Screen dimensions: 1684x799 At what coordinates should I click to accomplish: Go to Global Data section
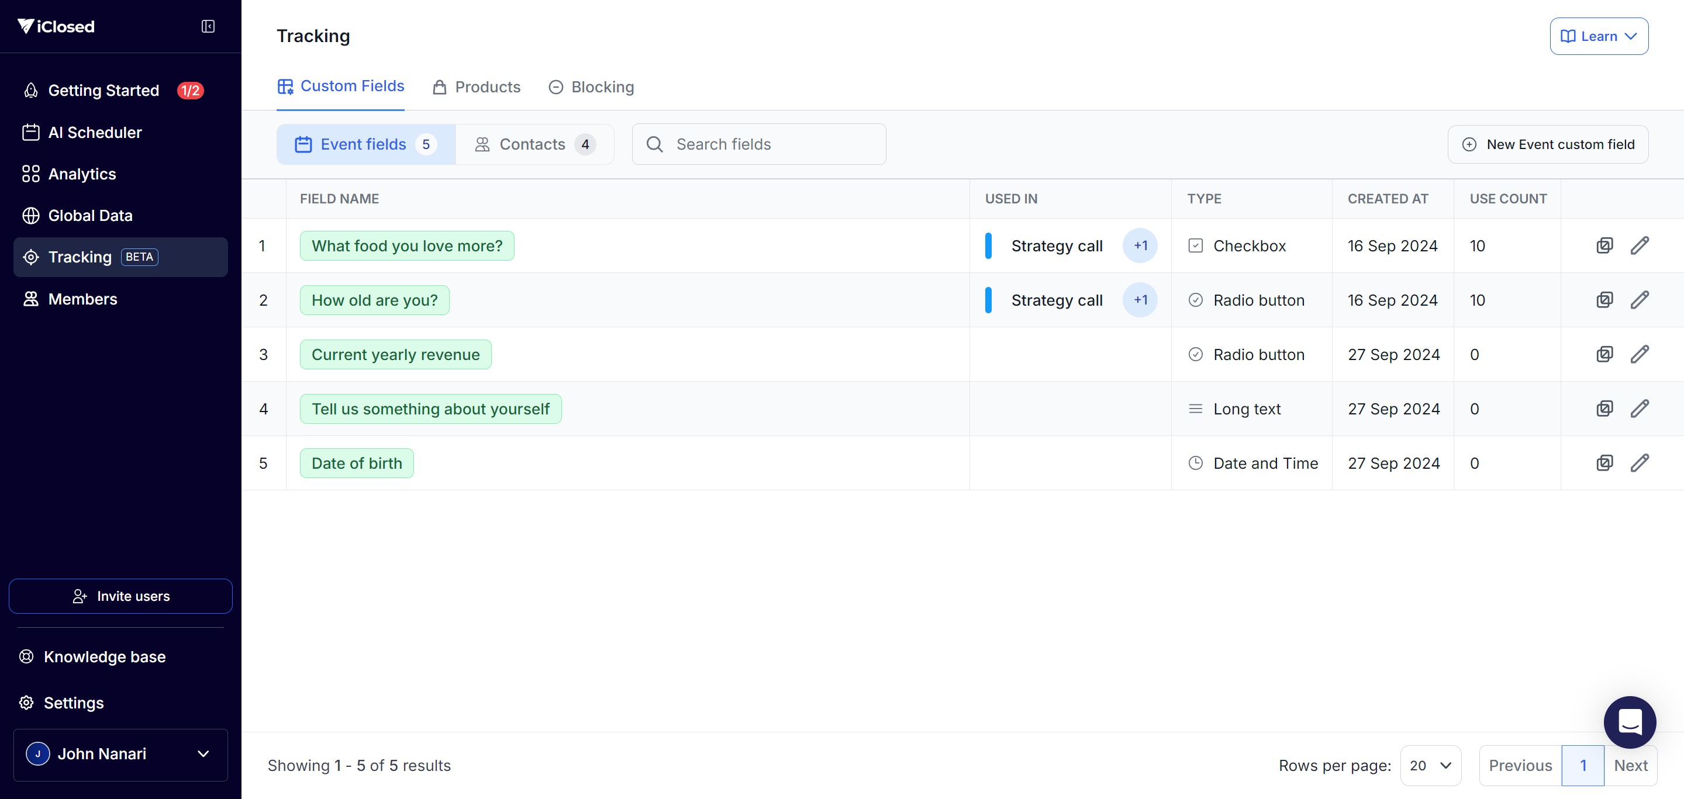point(89,216)
